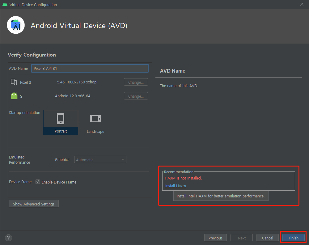Click the "Verify Configuration" heading
309x245 pixels.
click(32, 55)
